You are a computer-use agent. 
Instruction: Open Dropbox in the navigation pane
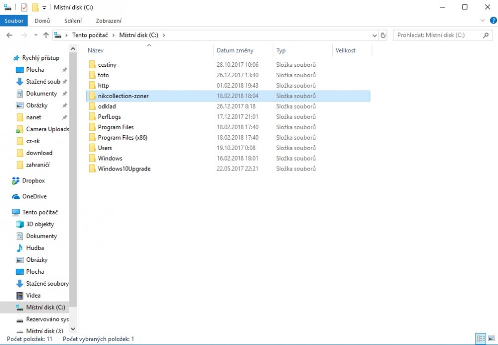point(33,180)
